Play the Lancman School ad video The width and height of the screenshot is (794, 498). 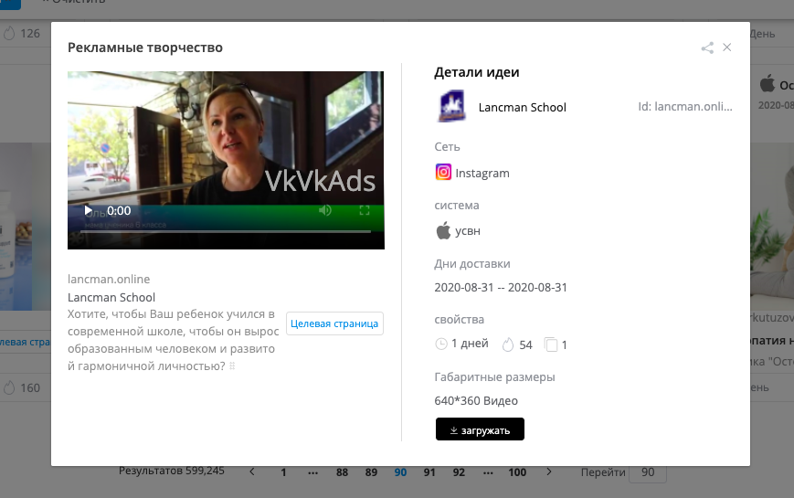[x=88, y=210]
